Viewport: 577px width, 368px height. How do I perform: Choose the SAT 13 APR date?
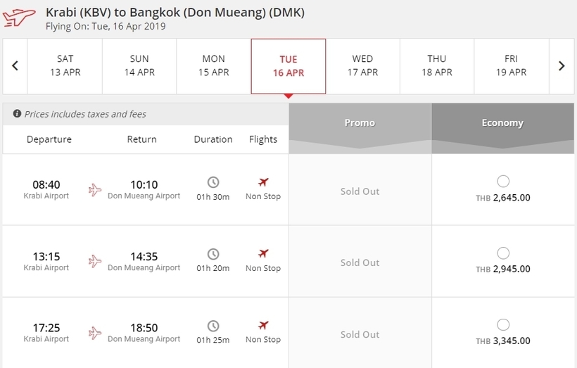click(x=65, y=66)
